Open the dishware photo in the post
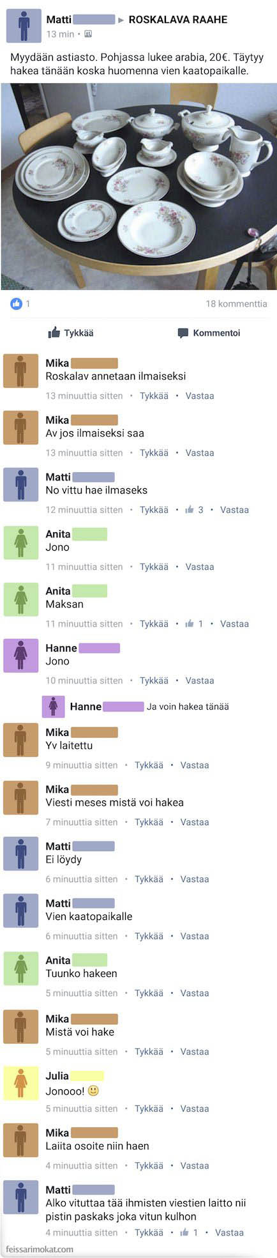The width and height of the screenshot is (277, 1258). 138,186
